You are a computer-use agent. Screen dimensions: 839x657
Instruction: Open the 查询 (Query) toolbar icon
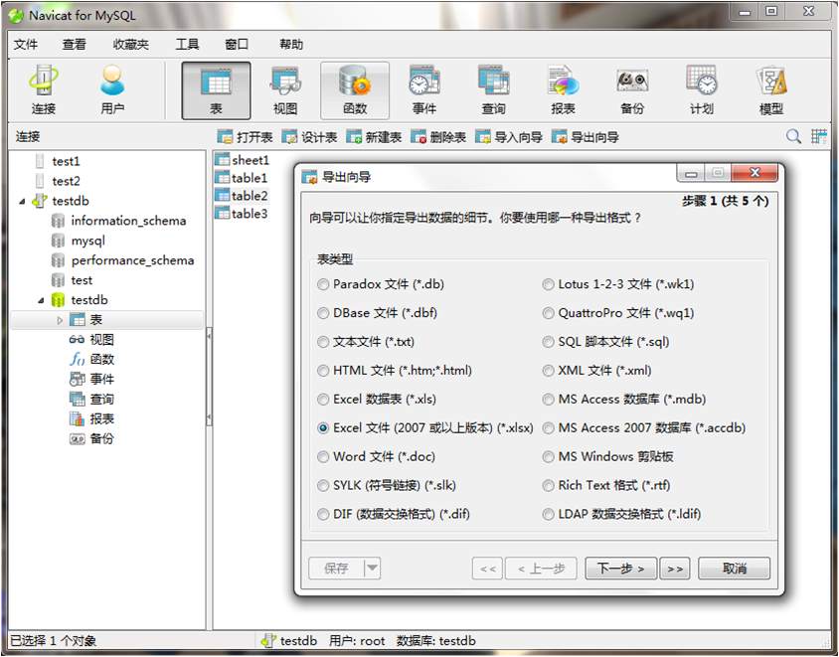(493, 90)
